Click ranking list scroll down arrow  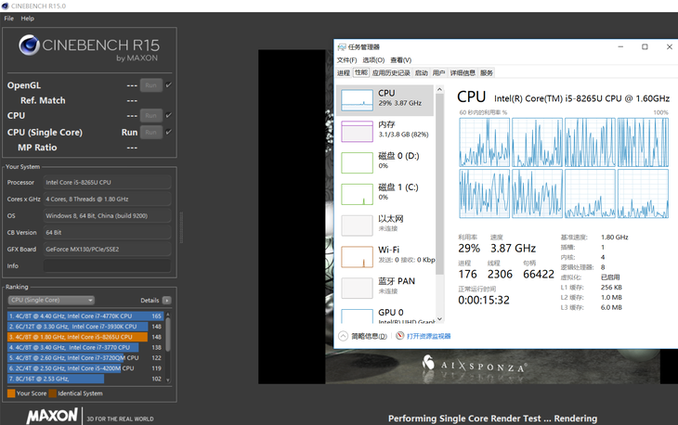point(168,380)
